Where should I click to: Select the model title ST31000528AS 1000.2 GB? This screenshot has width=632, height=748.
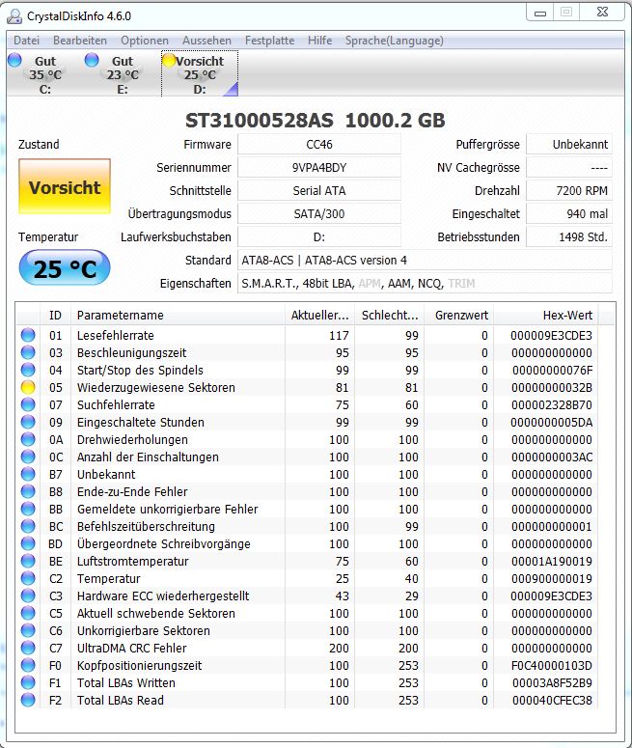(315, 121)
